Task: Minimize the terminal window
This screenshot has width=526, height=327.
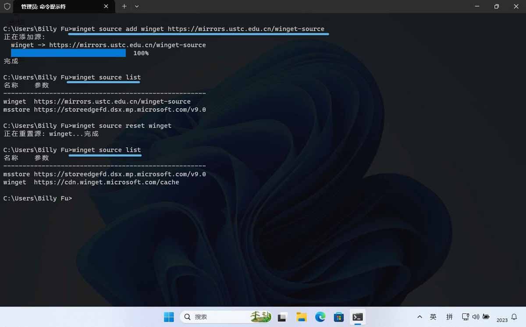Action: pos(476,7)
